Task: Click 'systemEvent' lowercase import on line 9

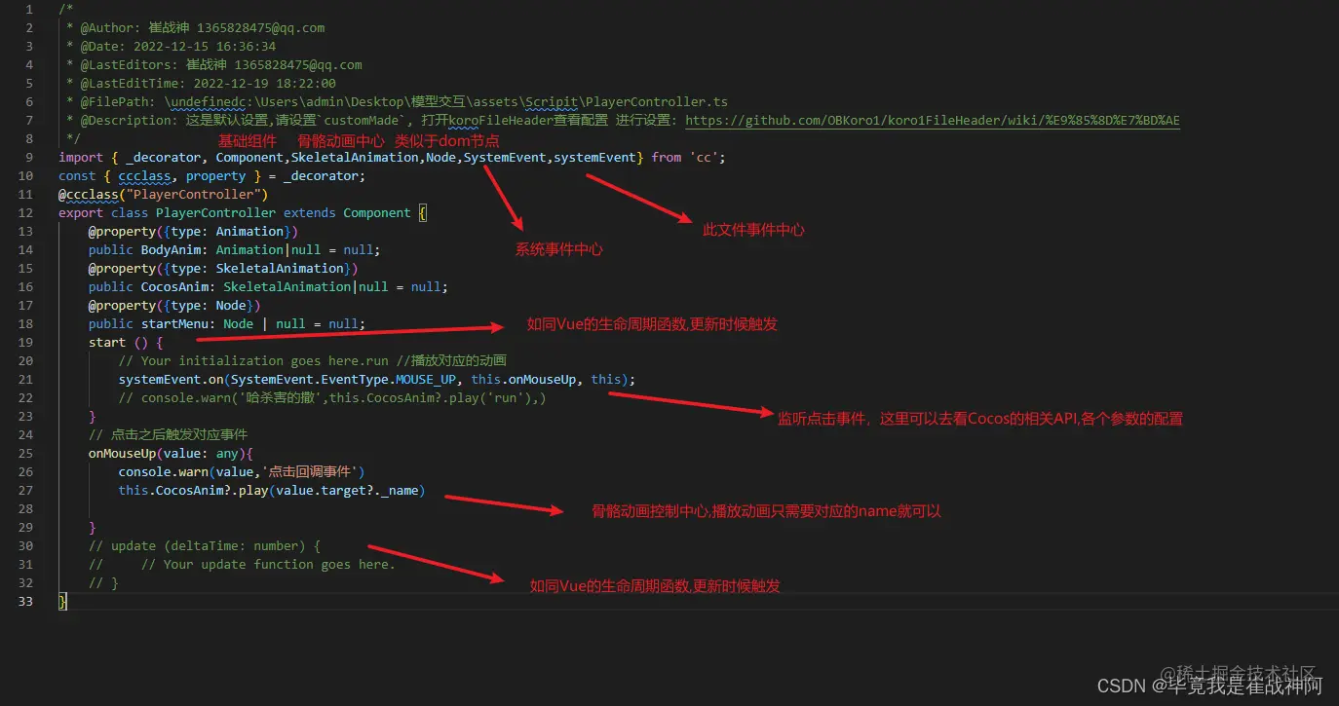Action: click(594, 158)
